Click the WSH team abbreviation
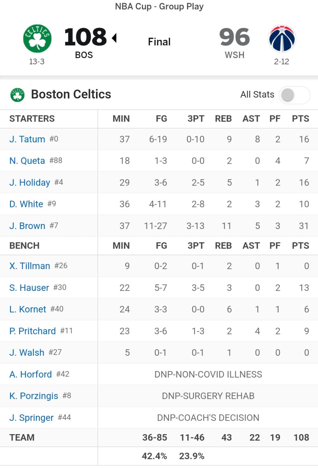This screenshot has width=318, height=468. 234,55
